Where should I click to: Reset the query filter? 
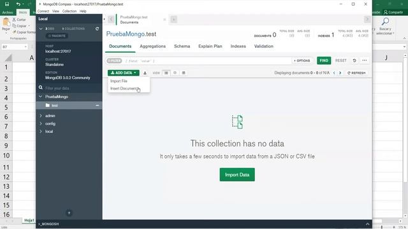click(340, 60)
